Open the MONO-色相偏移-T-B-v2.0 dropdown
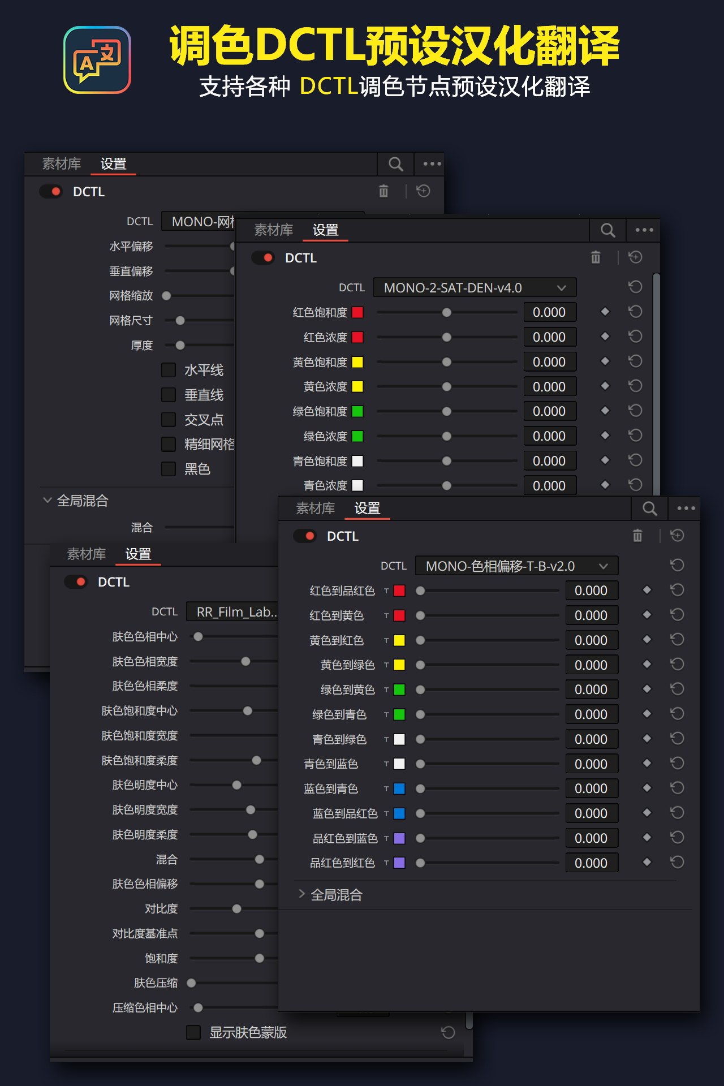724x1086 pixels. tap(516, 566)
